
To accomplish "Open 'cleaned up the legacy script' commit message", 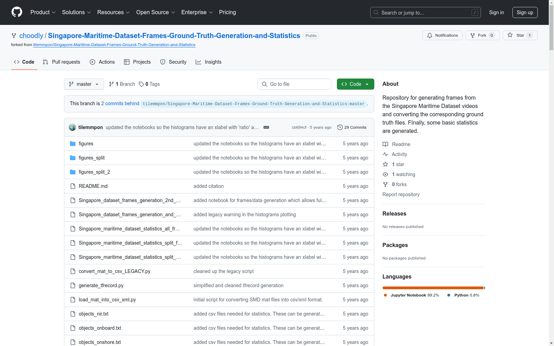I will point(224,271).
